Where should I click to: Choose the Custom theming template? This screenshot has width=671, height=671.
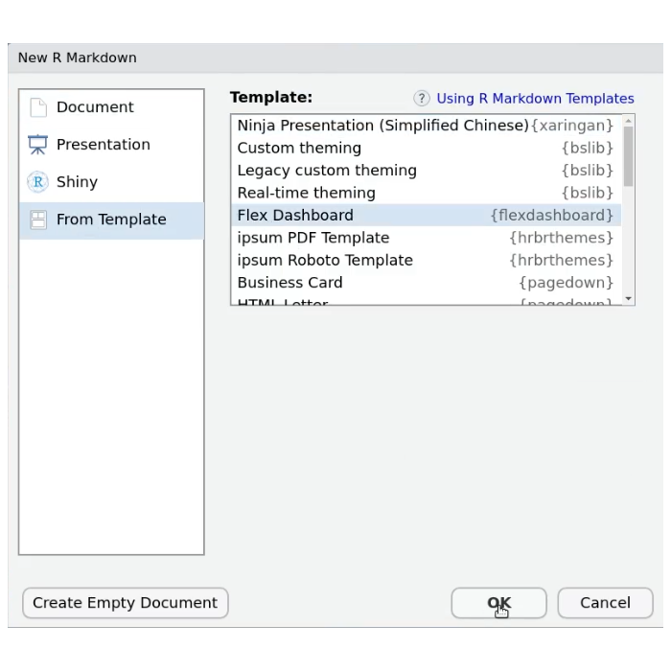click(299, 149)
